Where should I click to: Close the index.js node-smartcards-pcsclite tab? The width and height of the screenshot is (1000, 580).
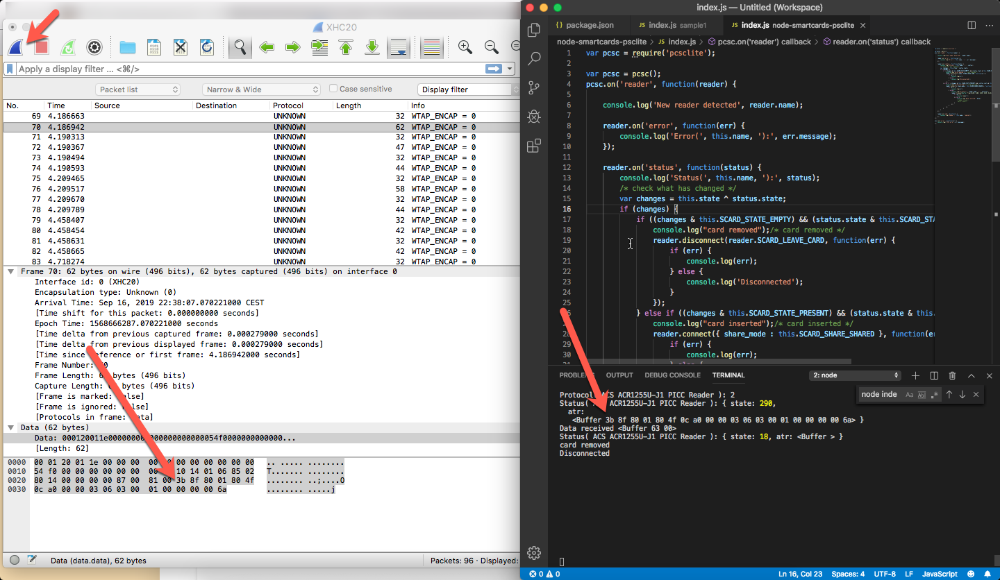pos(864,25)
